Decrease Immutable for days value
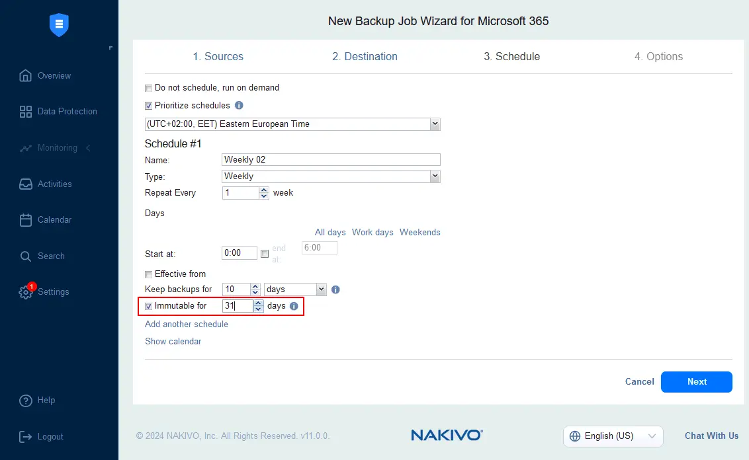 (259, 309)
